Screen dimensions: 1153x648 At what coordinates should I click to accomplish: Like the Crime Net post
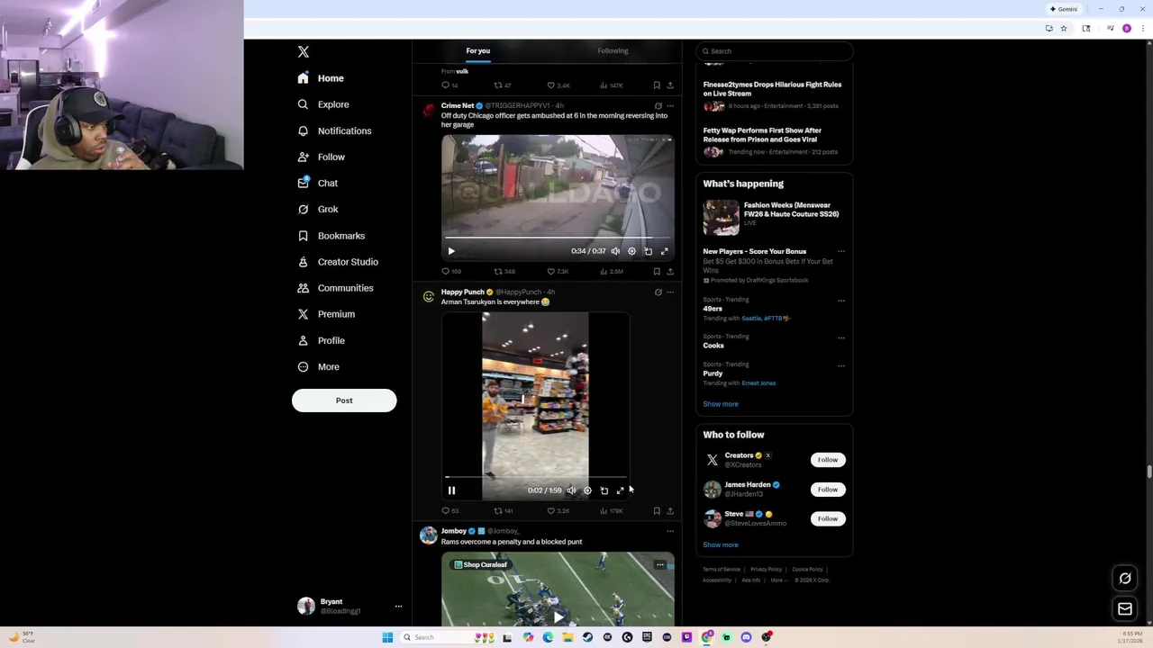click(558, 271)
